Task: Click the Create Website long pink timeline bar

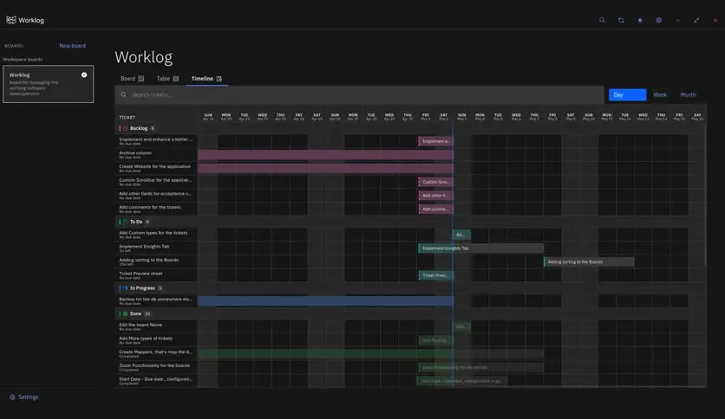Action: (325, 169)
